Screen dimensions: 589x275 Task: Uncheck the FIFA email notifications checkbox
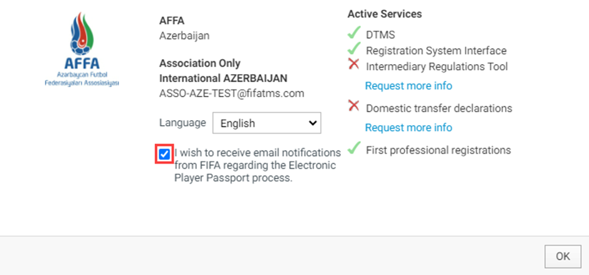click(164, 154)
